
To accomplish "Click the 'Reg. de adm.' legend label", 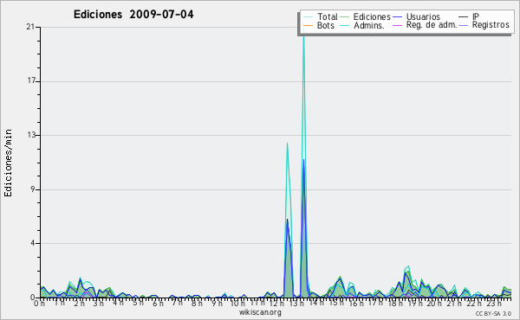I will [431, 25].
